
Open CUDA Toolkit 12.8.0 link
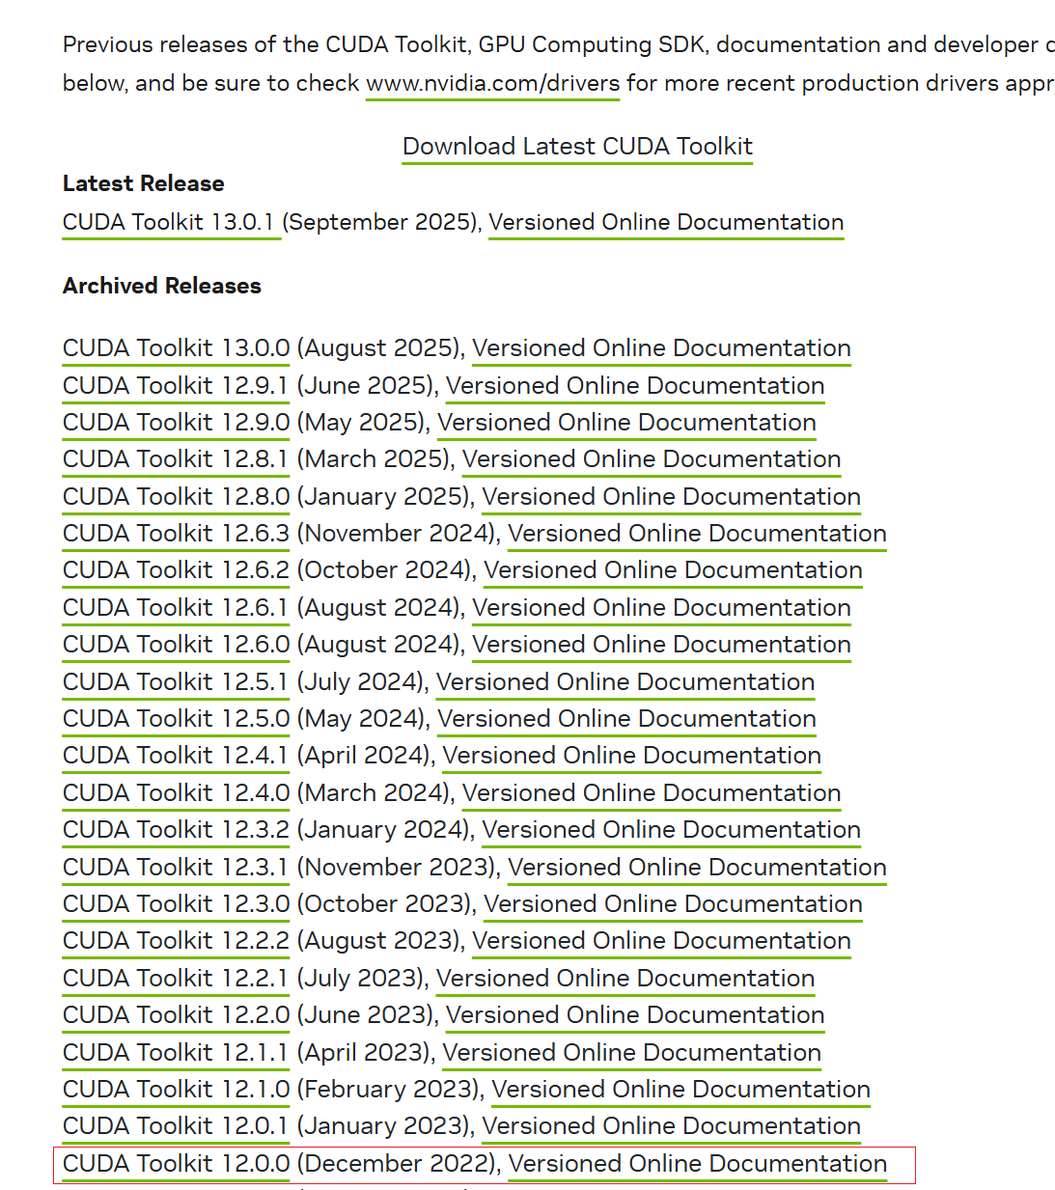pos(177,497)
